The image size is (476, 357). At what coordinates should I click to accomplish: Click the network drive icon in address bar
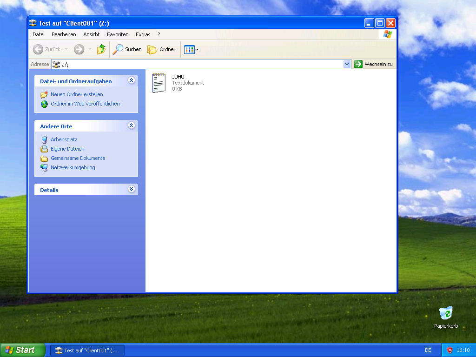56,64
